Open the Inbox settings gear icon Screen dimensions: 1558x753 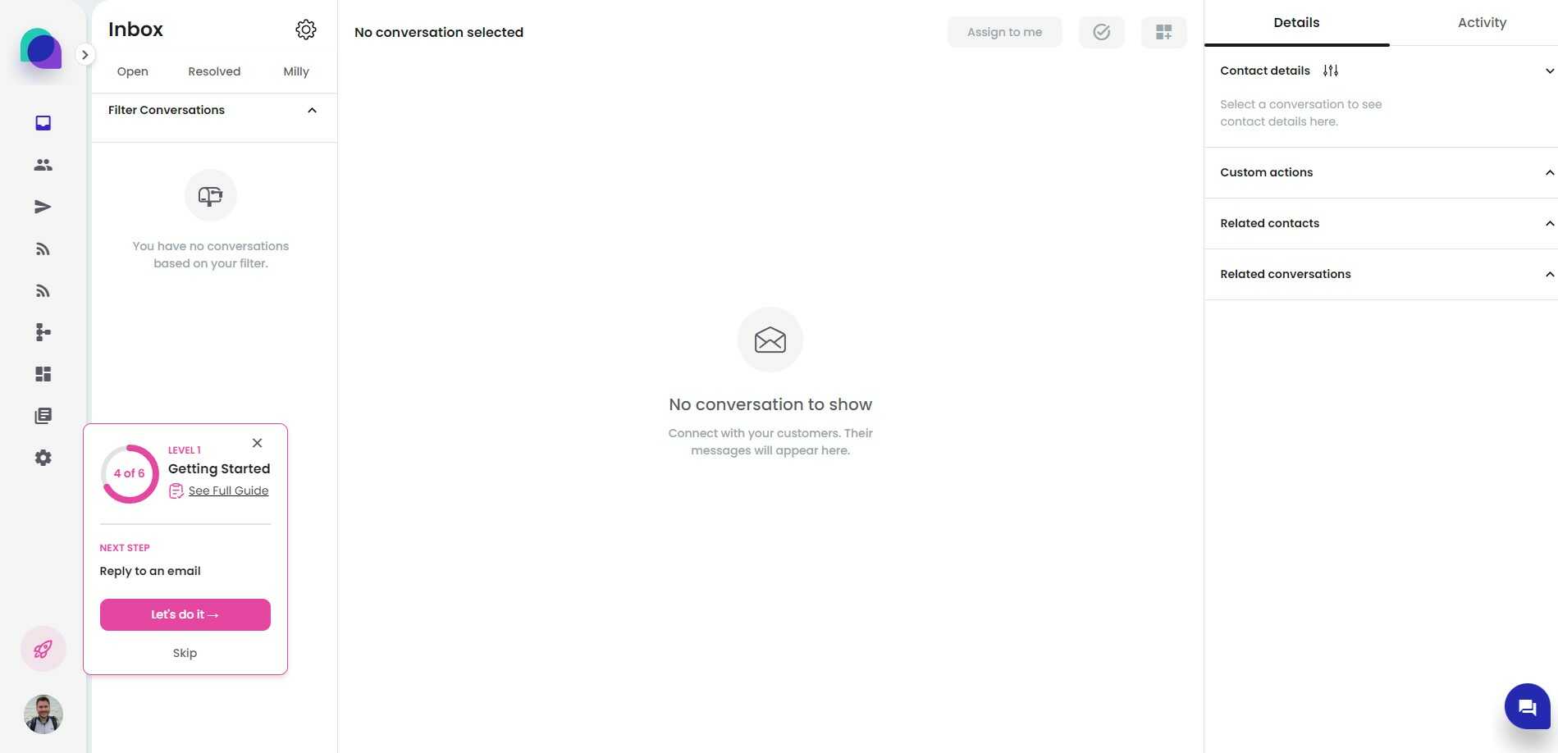click(306, 30)
